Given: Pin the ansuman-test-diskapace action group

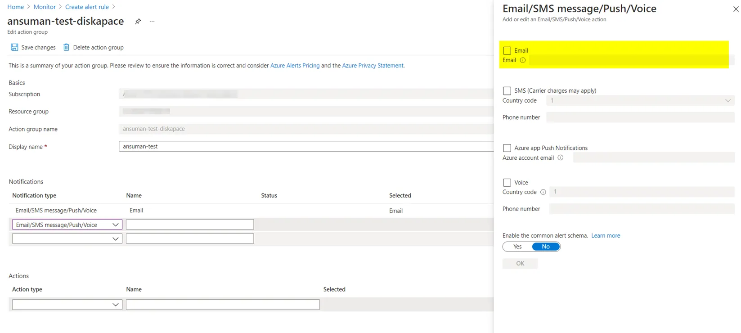Looking at the screenshot, I should [138, 21].
